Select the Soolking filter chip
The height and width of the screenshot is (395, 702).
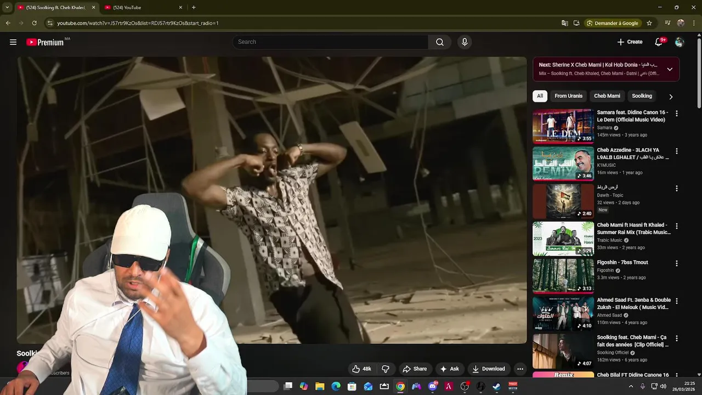click(642, 96)
